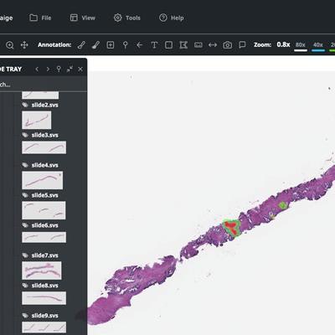Select the polygon annotation tool
Screen dimensions: 335x335
pos(183,45)
